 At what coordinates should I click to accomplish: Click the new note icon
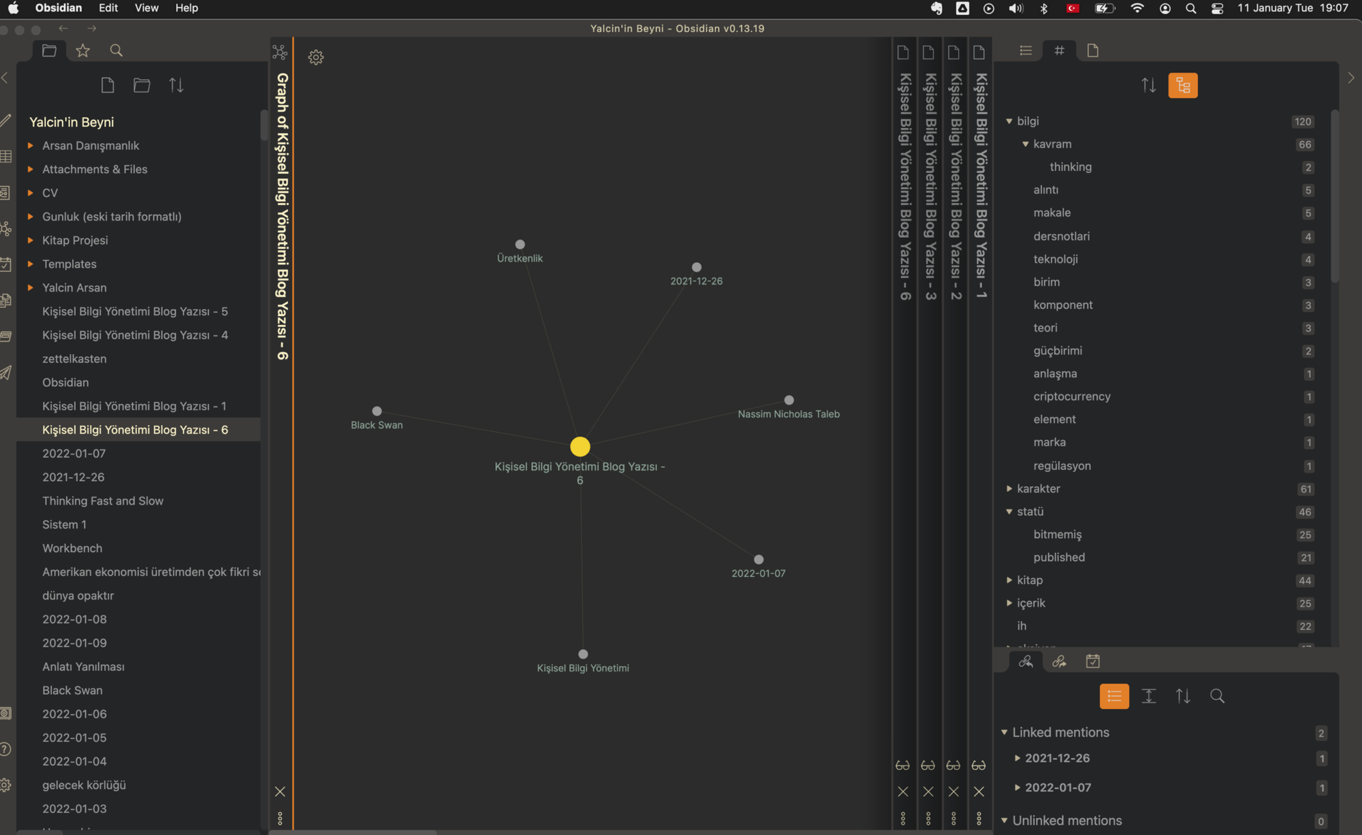pos(108,85)
